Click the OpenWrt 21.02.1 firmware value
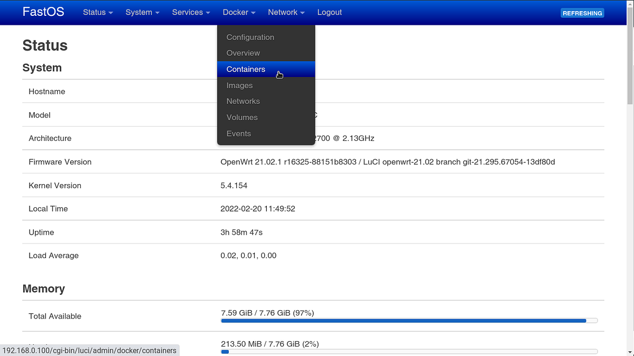This screenshot has height=356, width=634. pyautogui.click(x=387, y=162)
